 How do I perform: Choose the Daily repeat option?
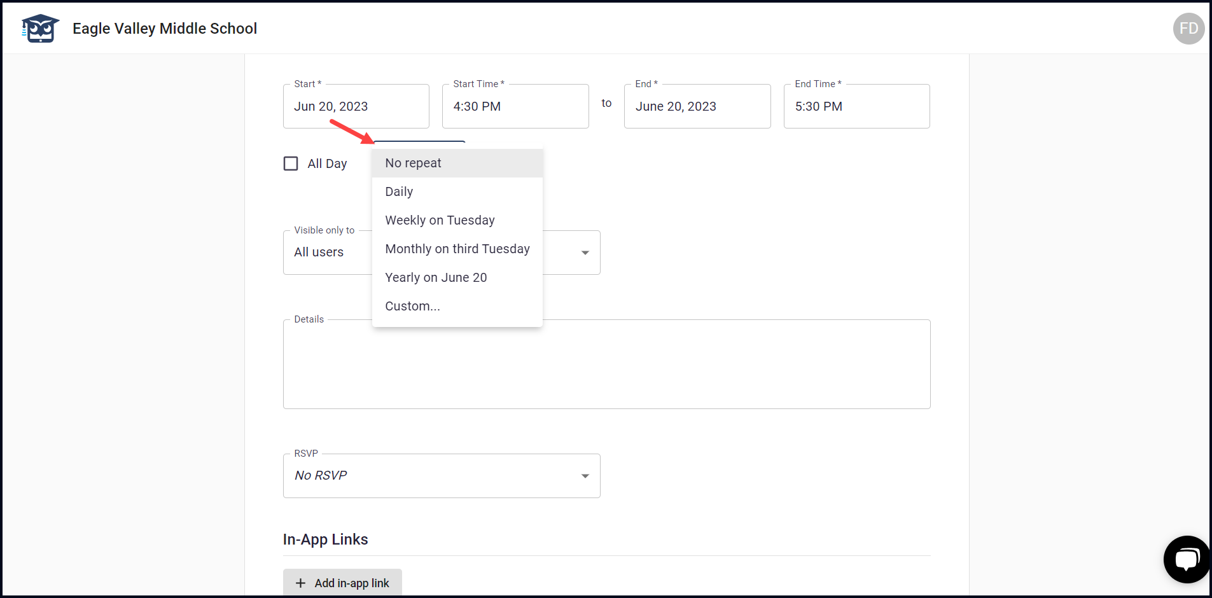457,191
